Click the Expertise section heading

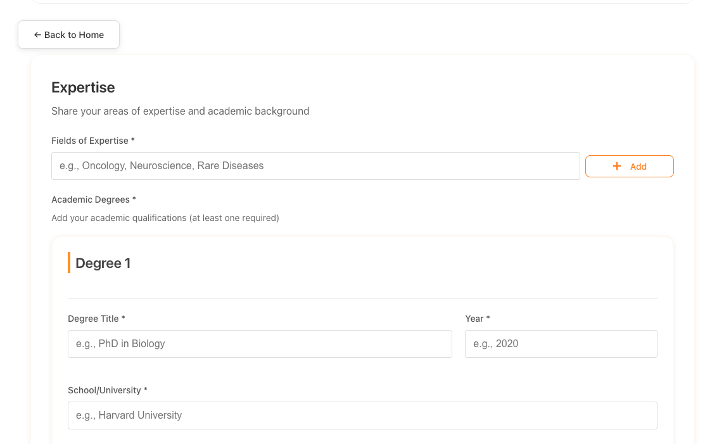click(x=83, y=87)
